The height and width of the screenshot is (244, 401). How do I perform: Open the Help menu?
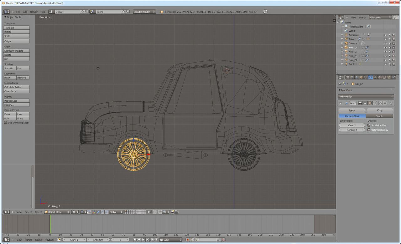pos(43,12)
